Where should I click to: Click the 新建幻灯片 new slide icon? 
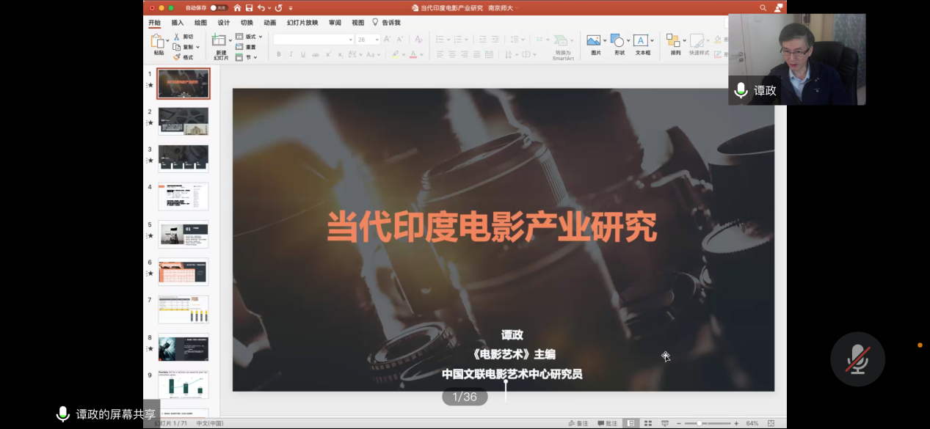[219, 41]
